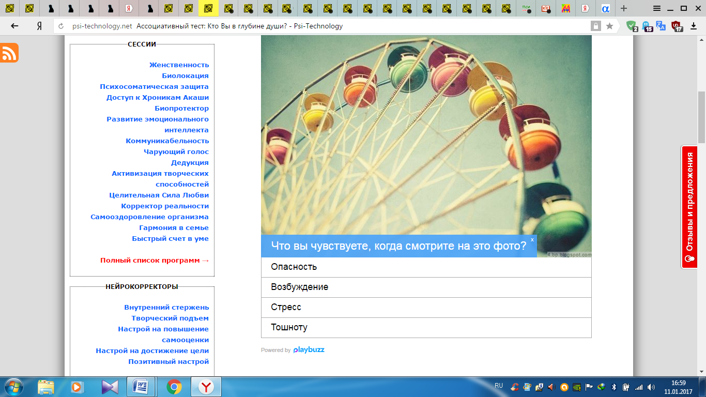
Task: Open the downloads arrow icon
Action: pyautogui.click(x=694, y=26)
